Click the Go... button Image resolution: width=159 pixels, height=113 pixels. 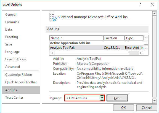click(117, 98)
